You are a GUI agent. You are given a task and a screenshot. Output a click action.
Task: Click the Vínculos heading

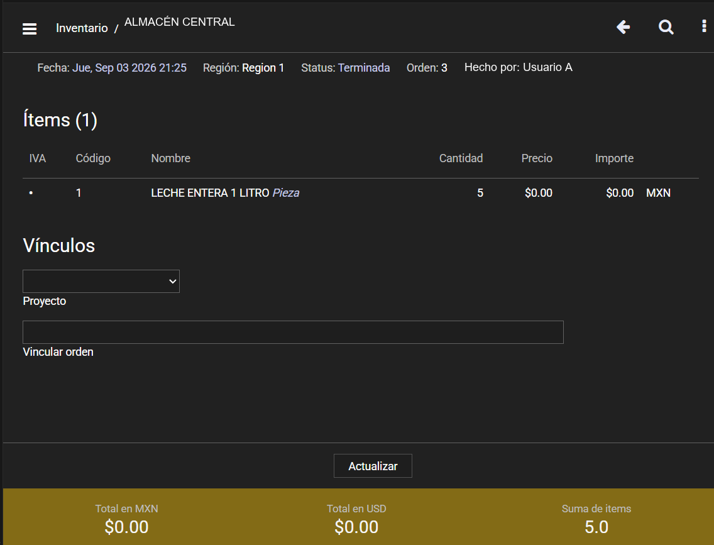[58, 245]
